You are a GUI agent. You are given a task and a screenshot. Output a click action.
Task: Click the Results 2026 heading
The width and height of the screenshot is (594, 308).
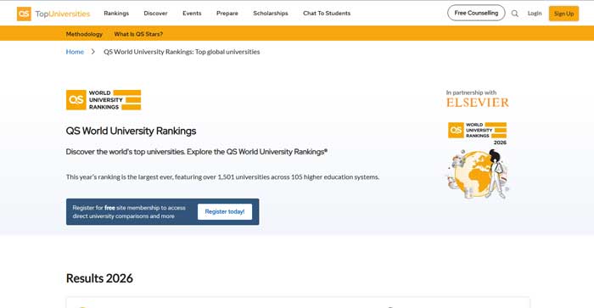tap(99, 278)
